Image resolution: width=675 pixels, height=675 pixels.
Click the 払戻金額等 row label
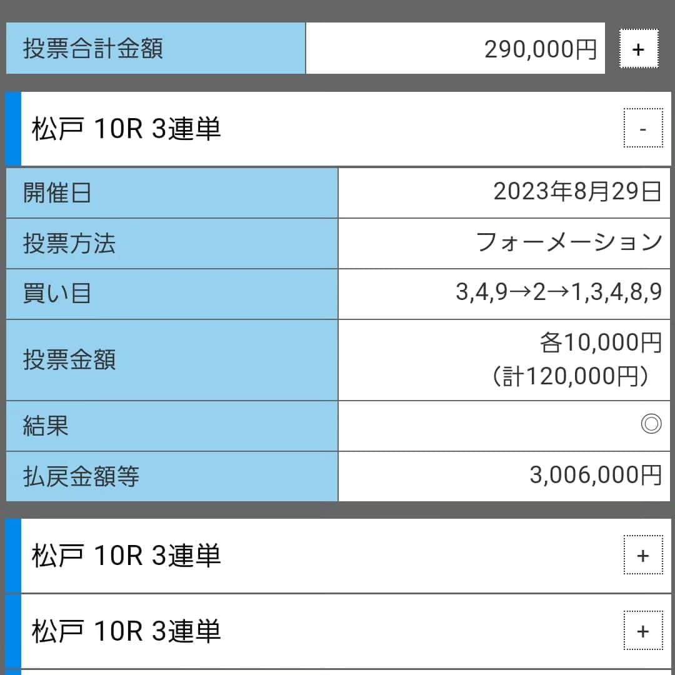[x=81, y=476]
